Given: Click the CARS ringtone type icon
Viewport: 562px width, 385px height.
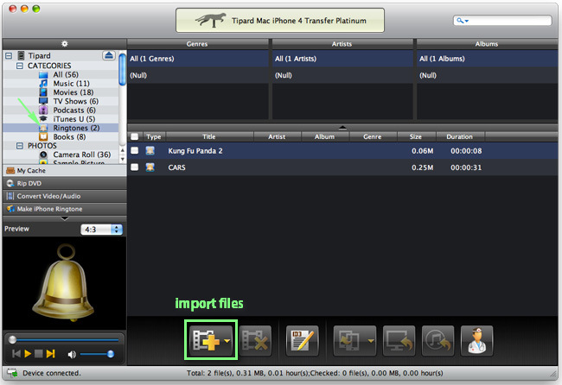Looking at the screenshot, I should click(150, 167).
